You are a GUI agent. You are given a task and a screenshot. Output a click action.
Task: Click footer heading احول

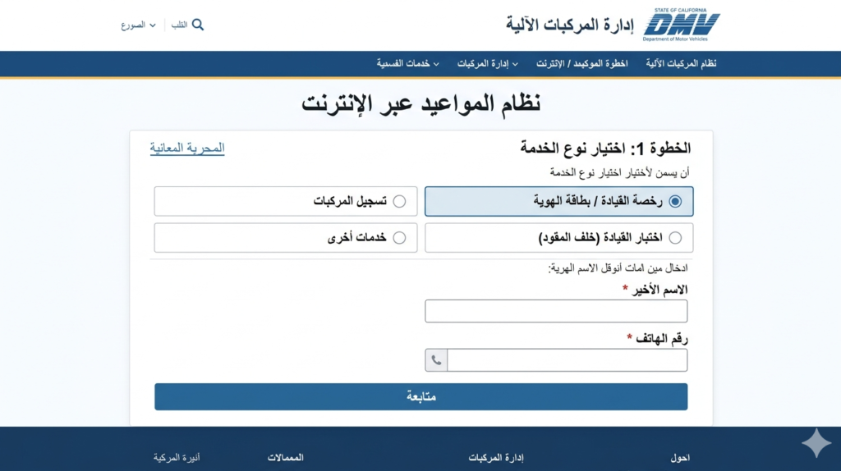[679, 458]
